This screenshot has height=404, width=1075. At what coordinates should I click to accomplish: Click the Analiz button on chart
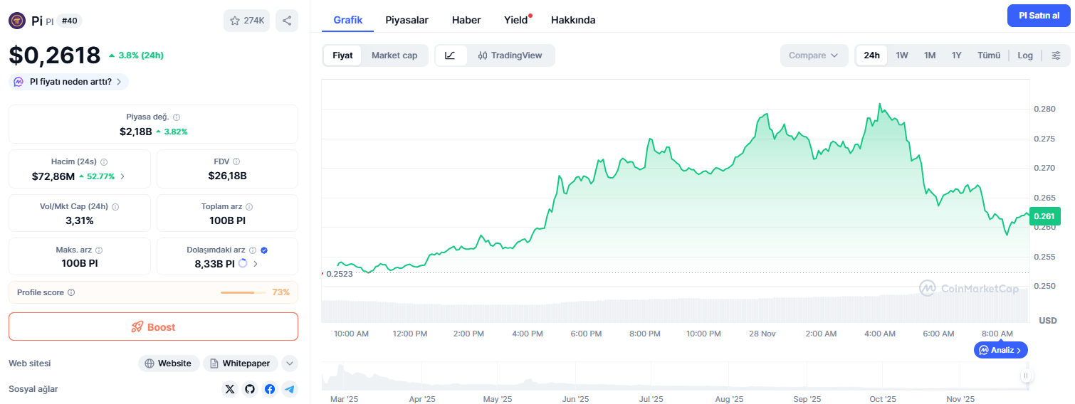[x=1000, y=350]
